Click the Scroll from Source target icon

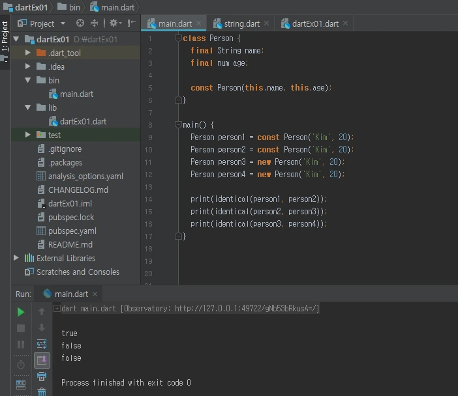80,23
